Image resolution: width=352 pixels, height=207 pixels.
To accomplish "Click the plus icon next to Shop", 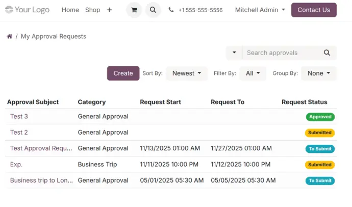I will 109,10.
